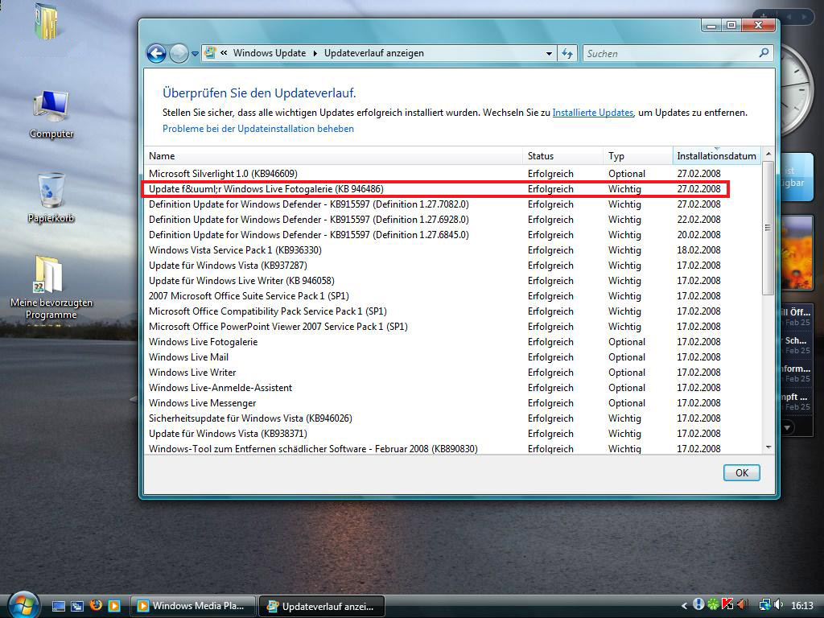Click the network connection tray icon

(x=765, y=605)
